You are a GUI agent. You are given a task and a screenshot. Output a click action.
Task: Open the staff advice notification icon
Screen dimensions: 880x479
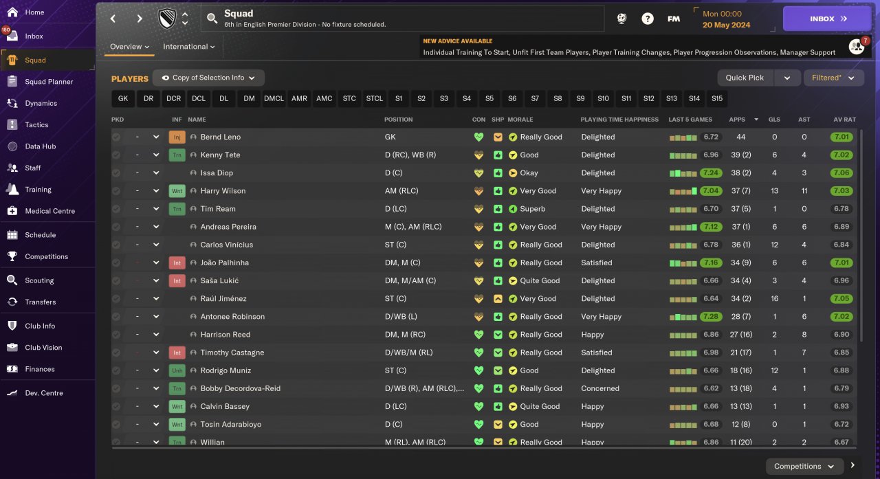pyautogui.click(x=857, y=47)
